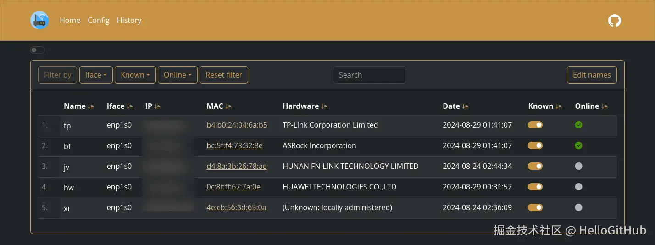The height and width of the screenshot is (245, 655).
Task: Open the GitHub repository icon
Action: (x=614, y=20)
